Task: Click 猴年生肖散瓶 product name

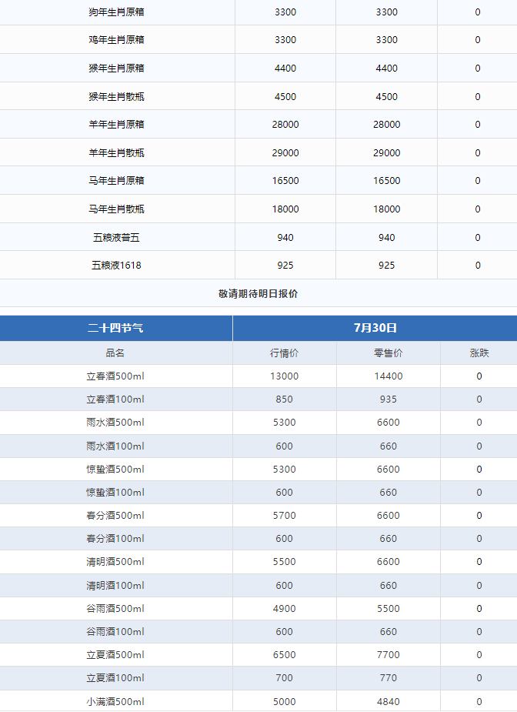Action: 117,97
